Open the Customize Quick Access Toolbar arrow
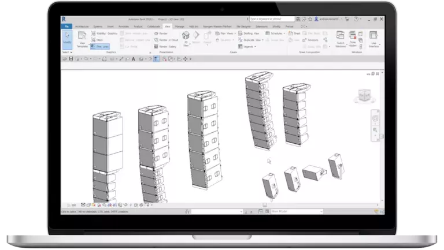The width and height of the screenshot is (444, 250). pyautogui.click(x=191, y=59)
